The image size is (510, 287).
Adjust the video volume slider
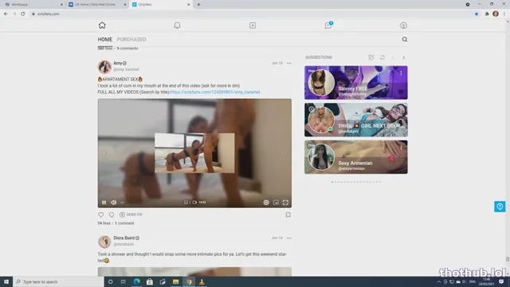tap(122, 202)
